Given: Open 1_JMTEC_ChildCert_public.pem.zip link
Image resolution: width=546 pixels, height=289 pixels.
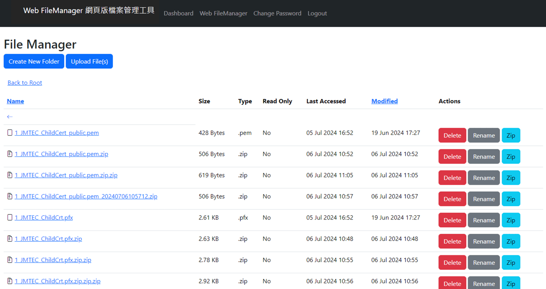Looking at the screenshot, I should tap(61, 154).
